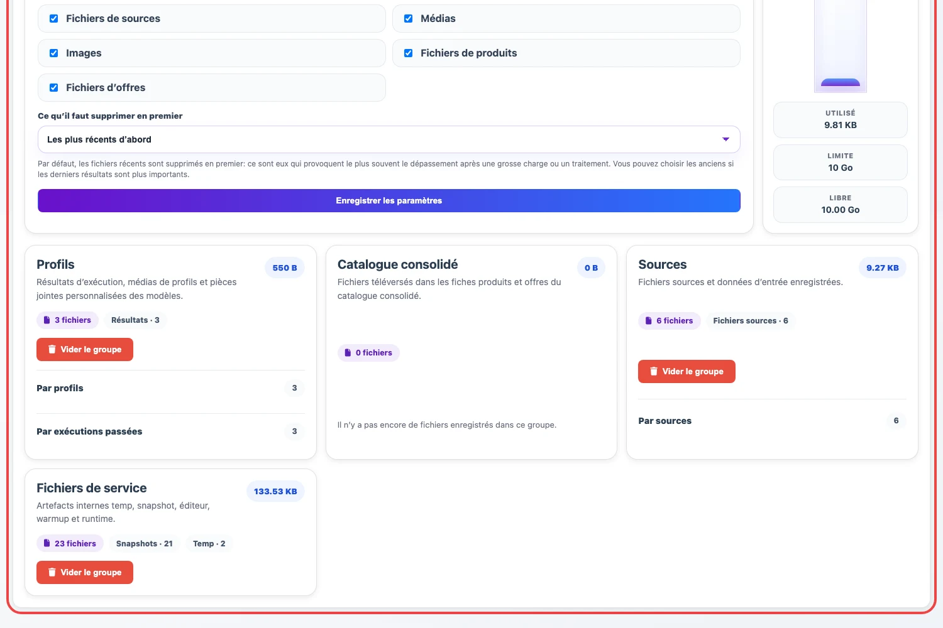Click the 'Snapshots · 21' chip
This screenshot has width=943, height=628.
pyautogui.click(x=145, y=544)
